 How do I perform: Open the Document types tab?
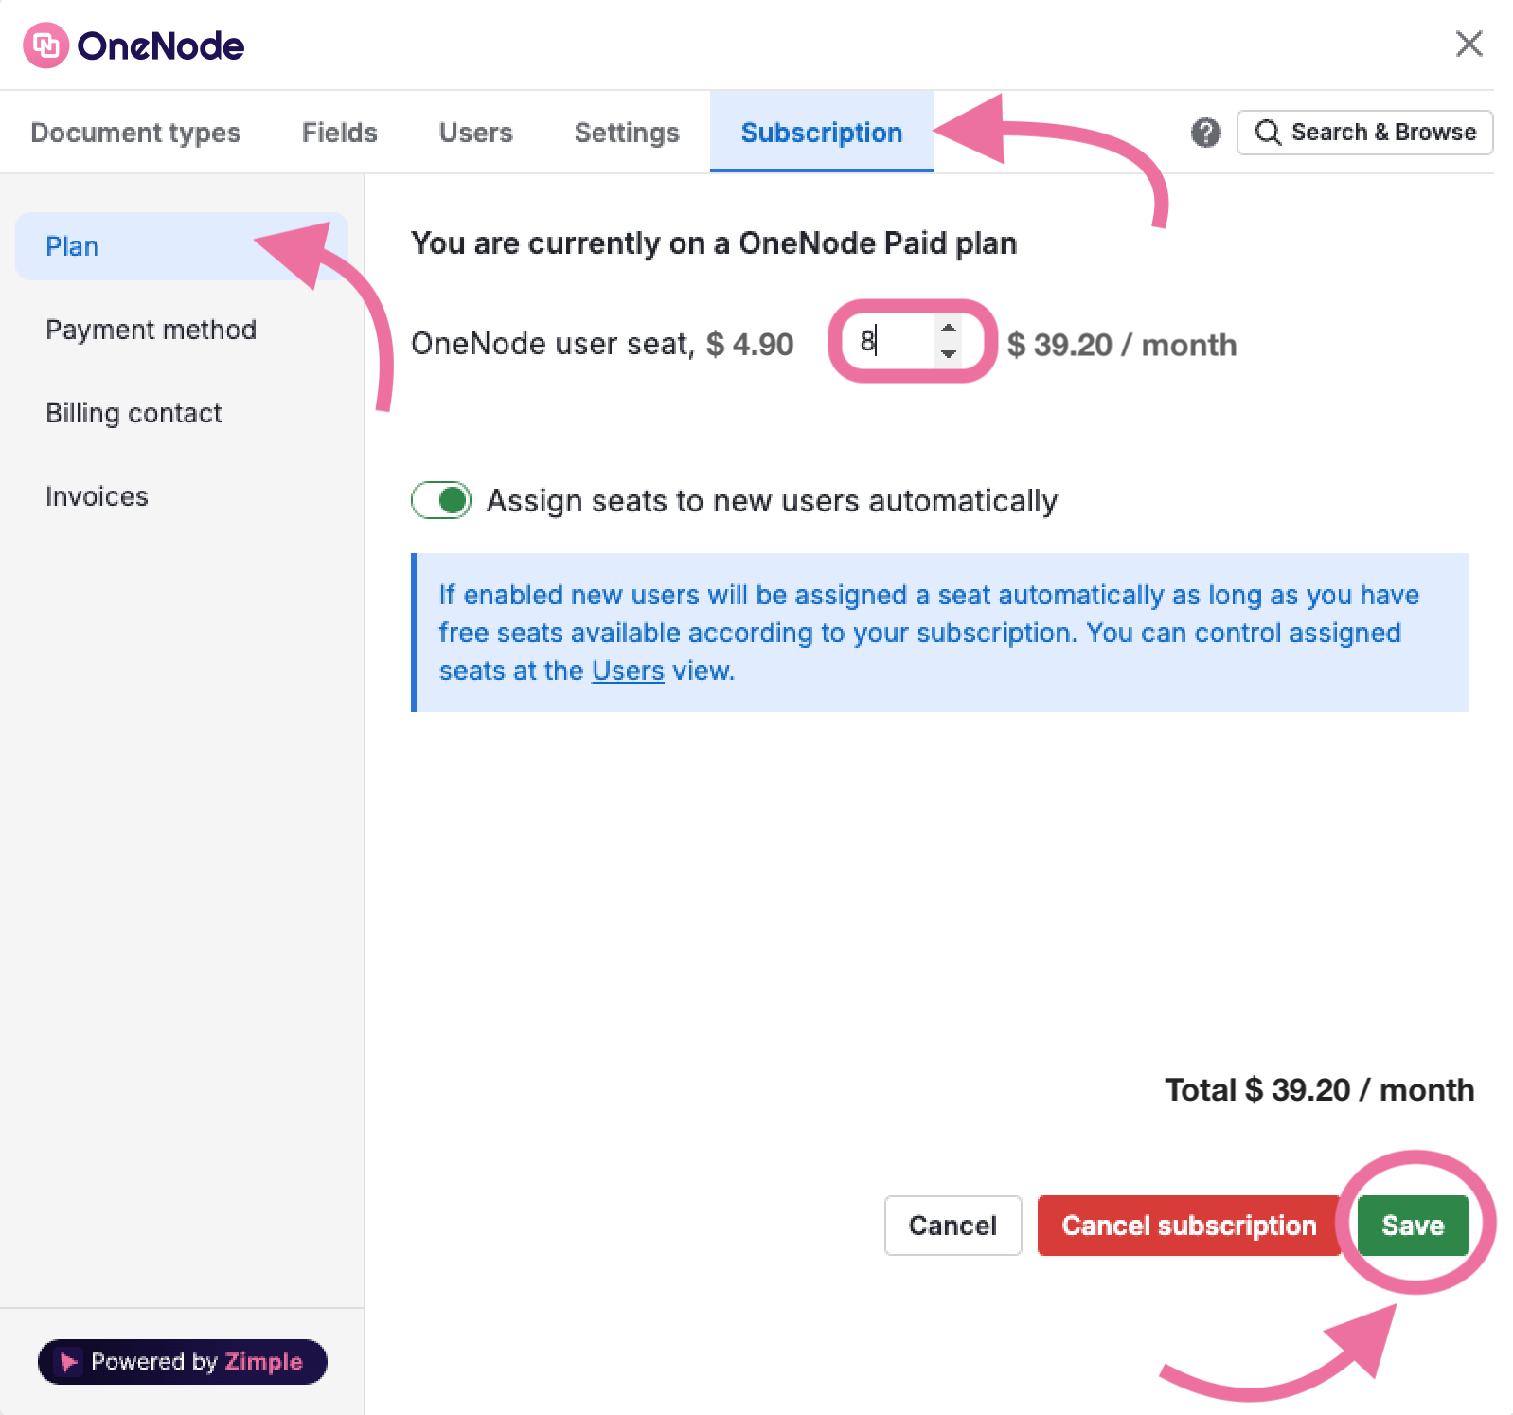(x=135, y=133)
